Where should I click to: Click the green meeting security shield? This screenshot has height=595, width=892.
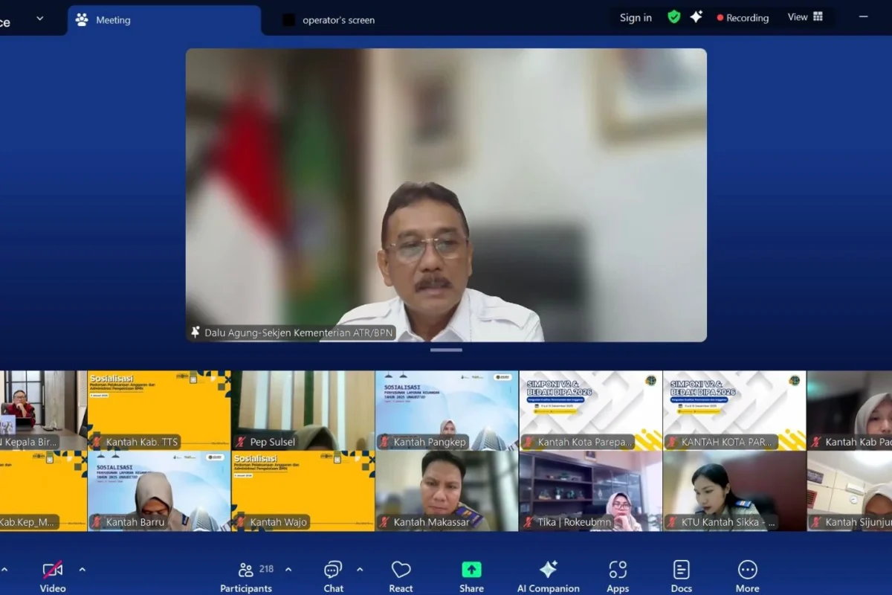click(x=673, y=16)
